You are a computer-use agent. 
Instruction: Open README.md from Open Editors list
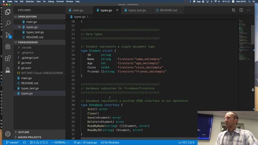coord(40,37)
